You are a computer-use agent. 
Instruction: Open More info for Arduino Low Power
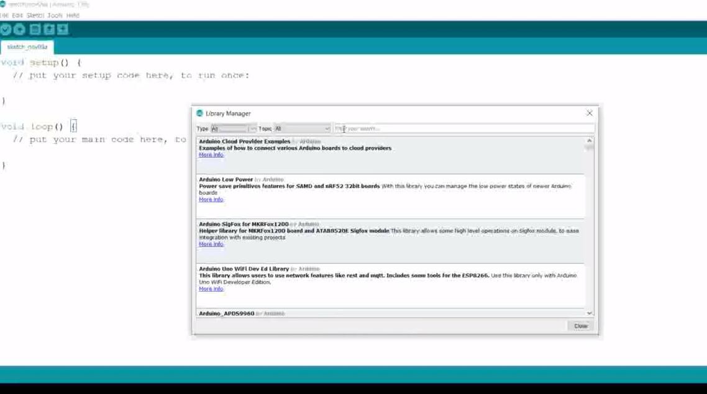point(211,199)
